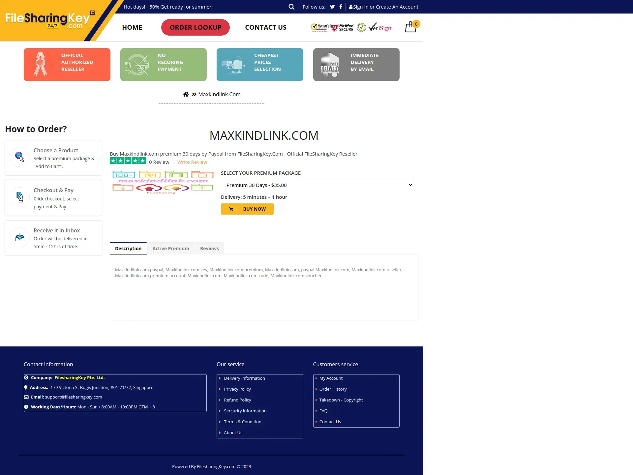Click the clock icon beside Working Days

coord(26,407)
